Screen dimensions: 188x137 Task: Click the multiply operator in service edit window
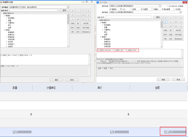[176, 18]
